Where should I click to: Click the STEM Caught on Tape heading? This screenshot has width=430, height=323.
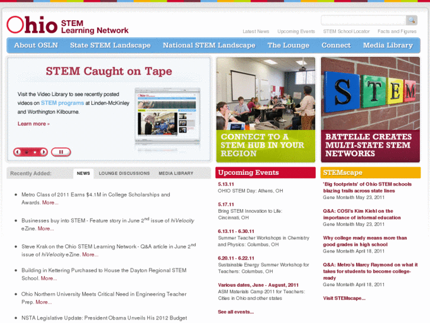[109, 71]
